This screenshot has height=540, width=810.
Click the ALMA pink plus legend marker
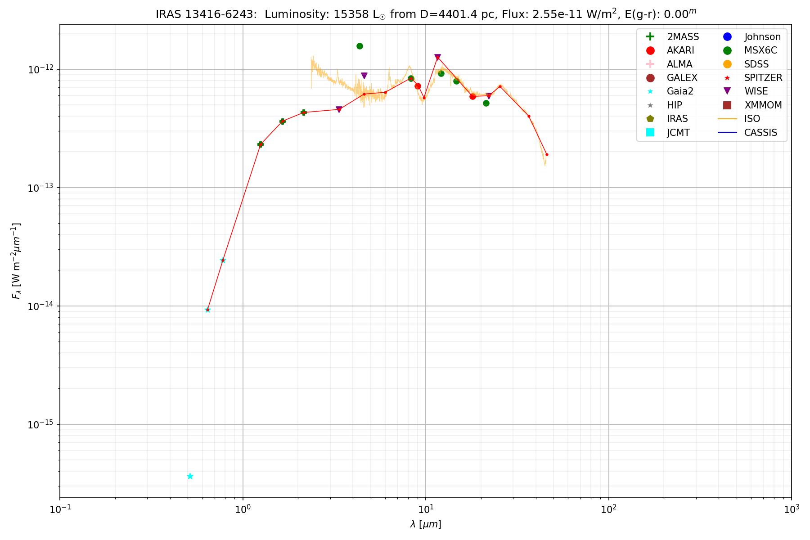coord(650,64)
